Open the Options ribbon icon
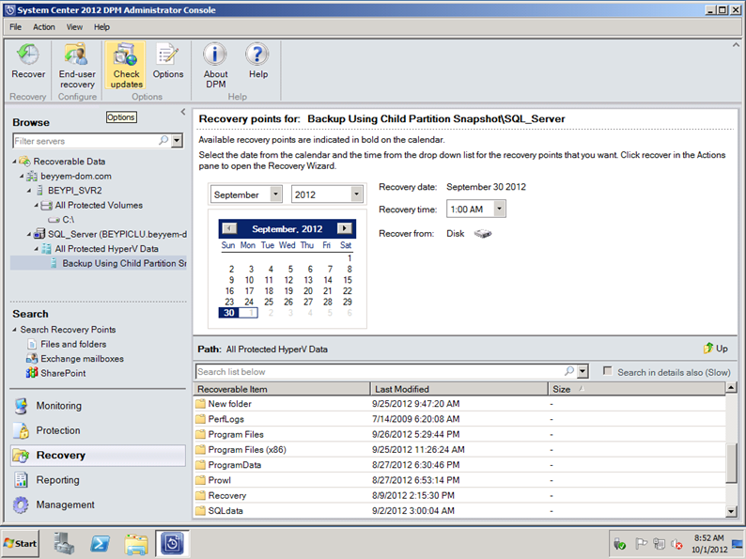The height and width of the screenshot is (559, 746). 167,54
